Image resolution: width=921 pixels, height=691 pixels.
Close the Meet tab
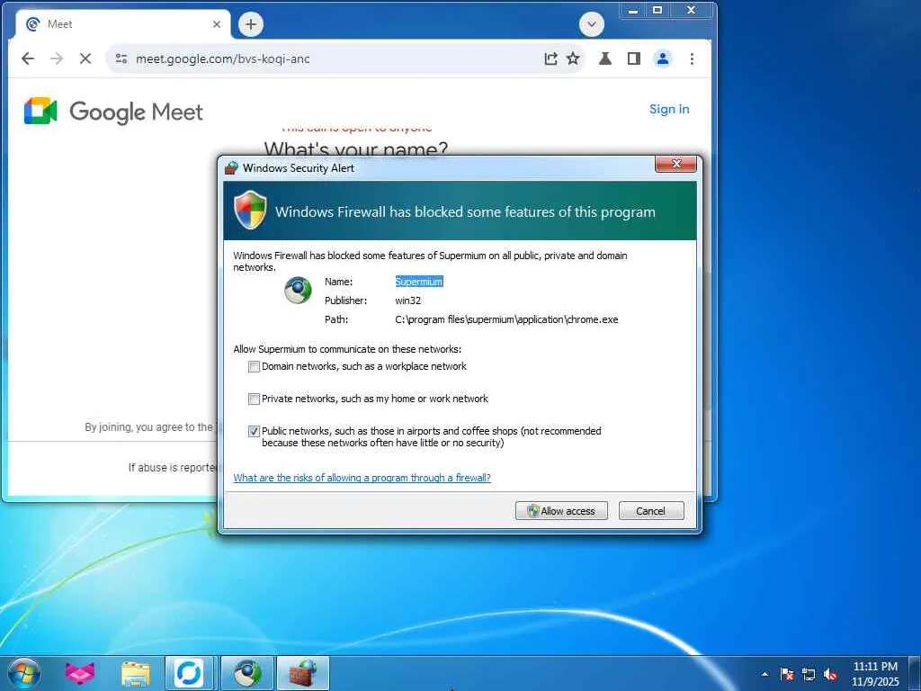click(x=216, y=24)
